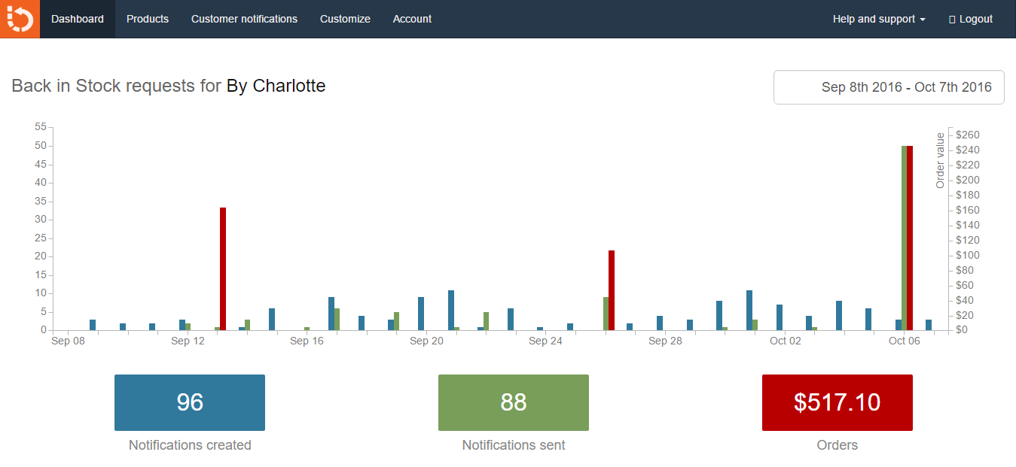Go to the Products page
Screen dimensions: 1016x467
pos(148,19)
